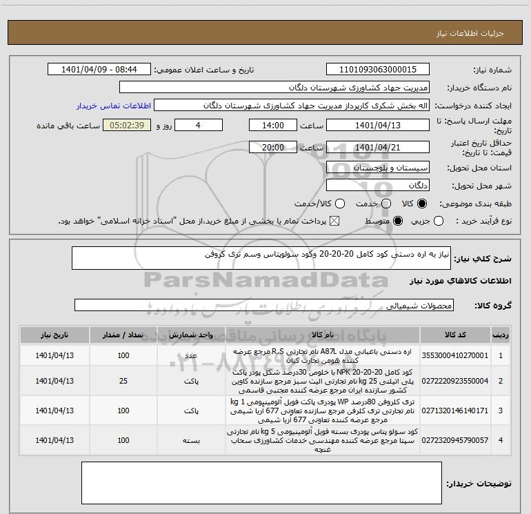This screenshot has height=514, width=531.
Task: Click the گروه کالا field محصولات شیمیائی
Action: [x=264, y=305]
